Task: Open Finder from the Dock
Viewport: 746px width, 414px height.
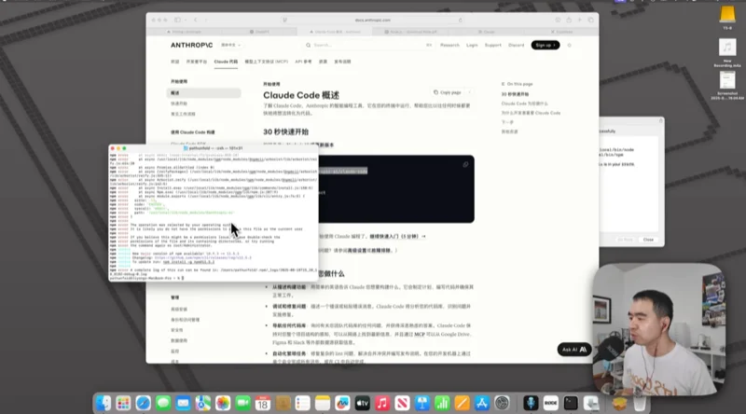Action: 104,404
